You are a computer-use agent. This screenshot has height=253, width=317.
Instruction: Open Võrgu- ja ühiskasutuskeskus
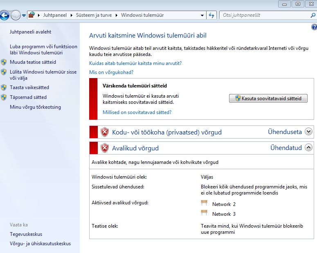(40, 244)
